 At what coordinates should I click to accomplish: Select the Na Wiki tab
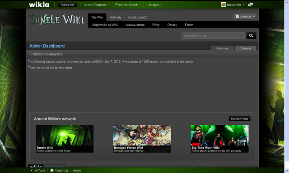[97, 17]
